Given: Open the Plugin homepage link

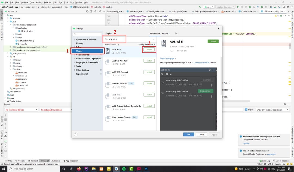Looking at the screenshot, I should [168, 59].
